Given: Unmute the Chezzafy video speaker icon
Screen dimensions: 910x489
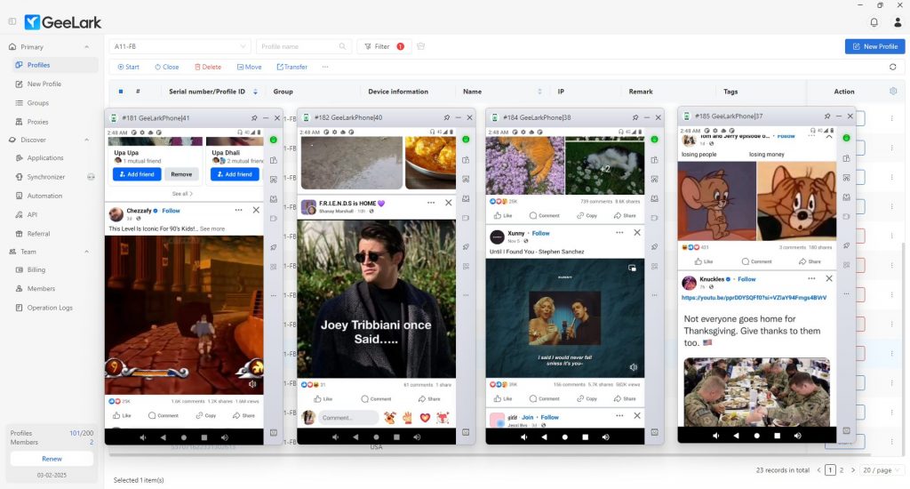Looking at the screenshot, I should click(x=252, y=384).
